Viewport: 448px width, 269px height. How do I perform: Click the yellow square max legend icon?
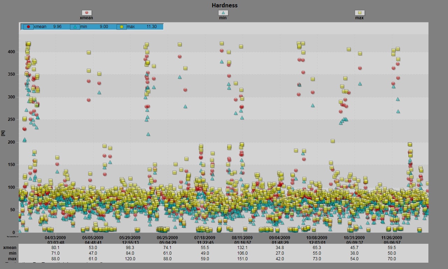(121, 27)
